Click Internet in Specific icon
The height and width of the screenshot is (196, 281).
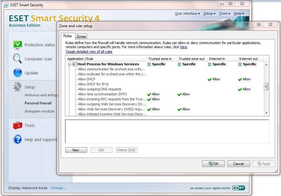coord(210,64)
